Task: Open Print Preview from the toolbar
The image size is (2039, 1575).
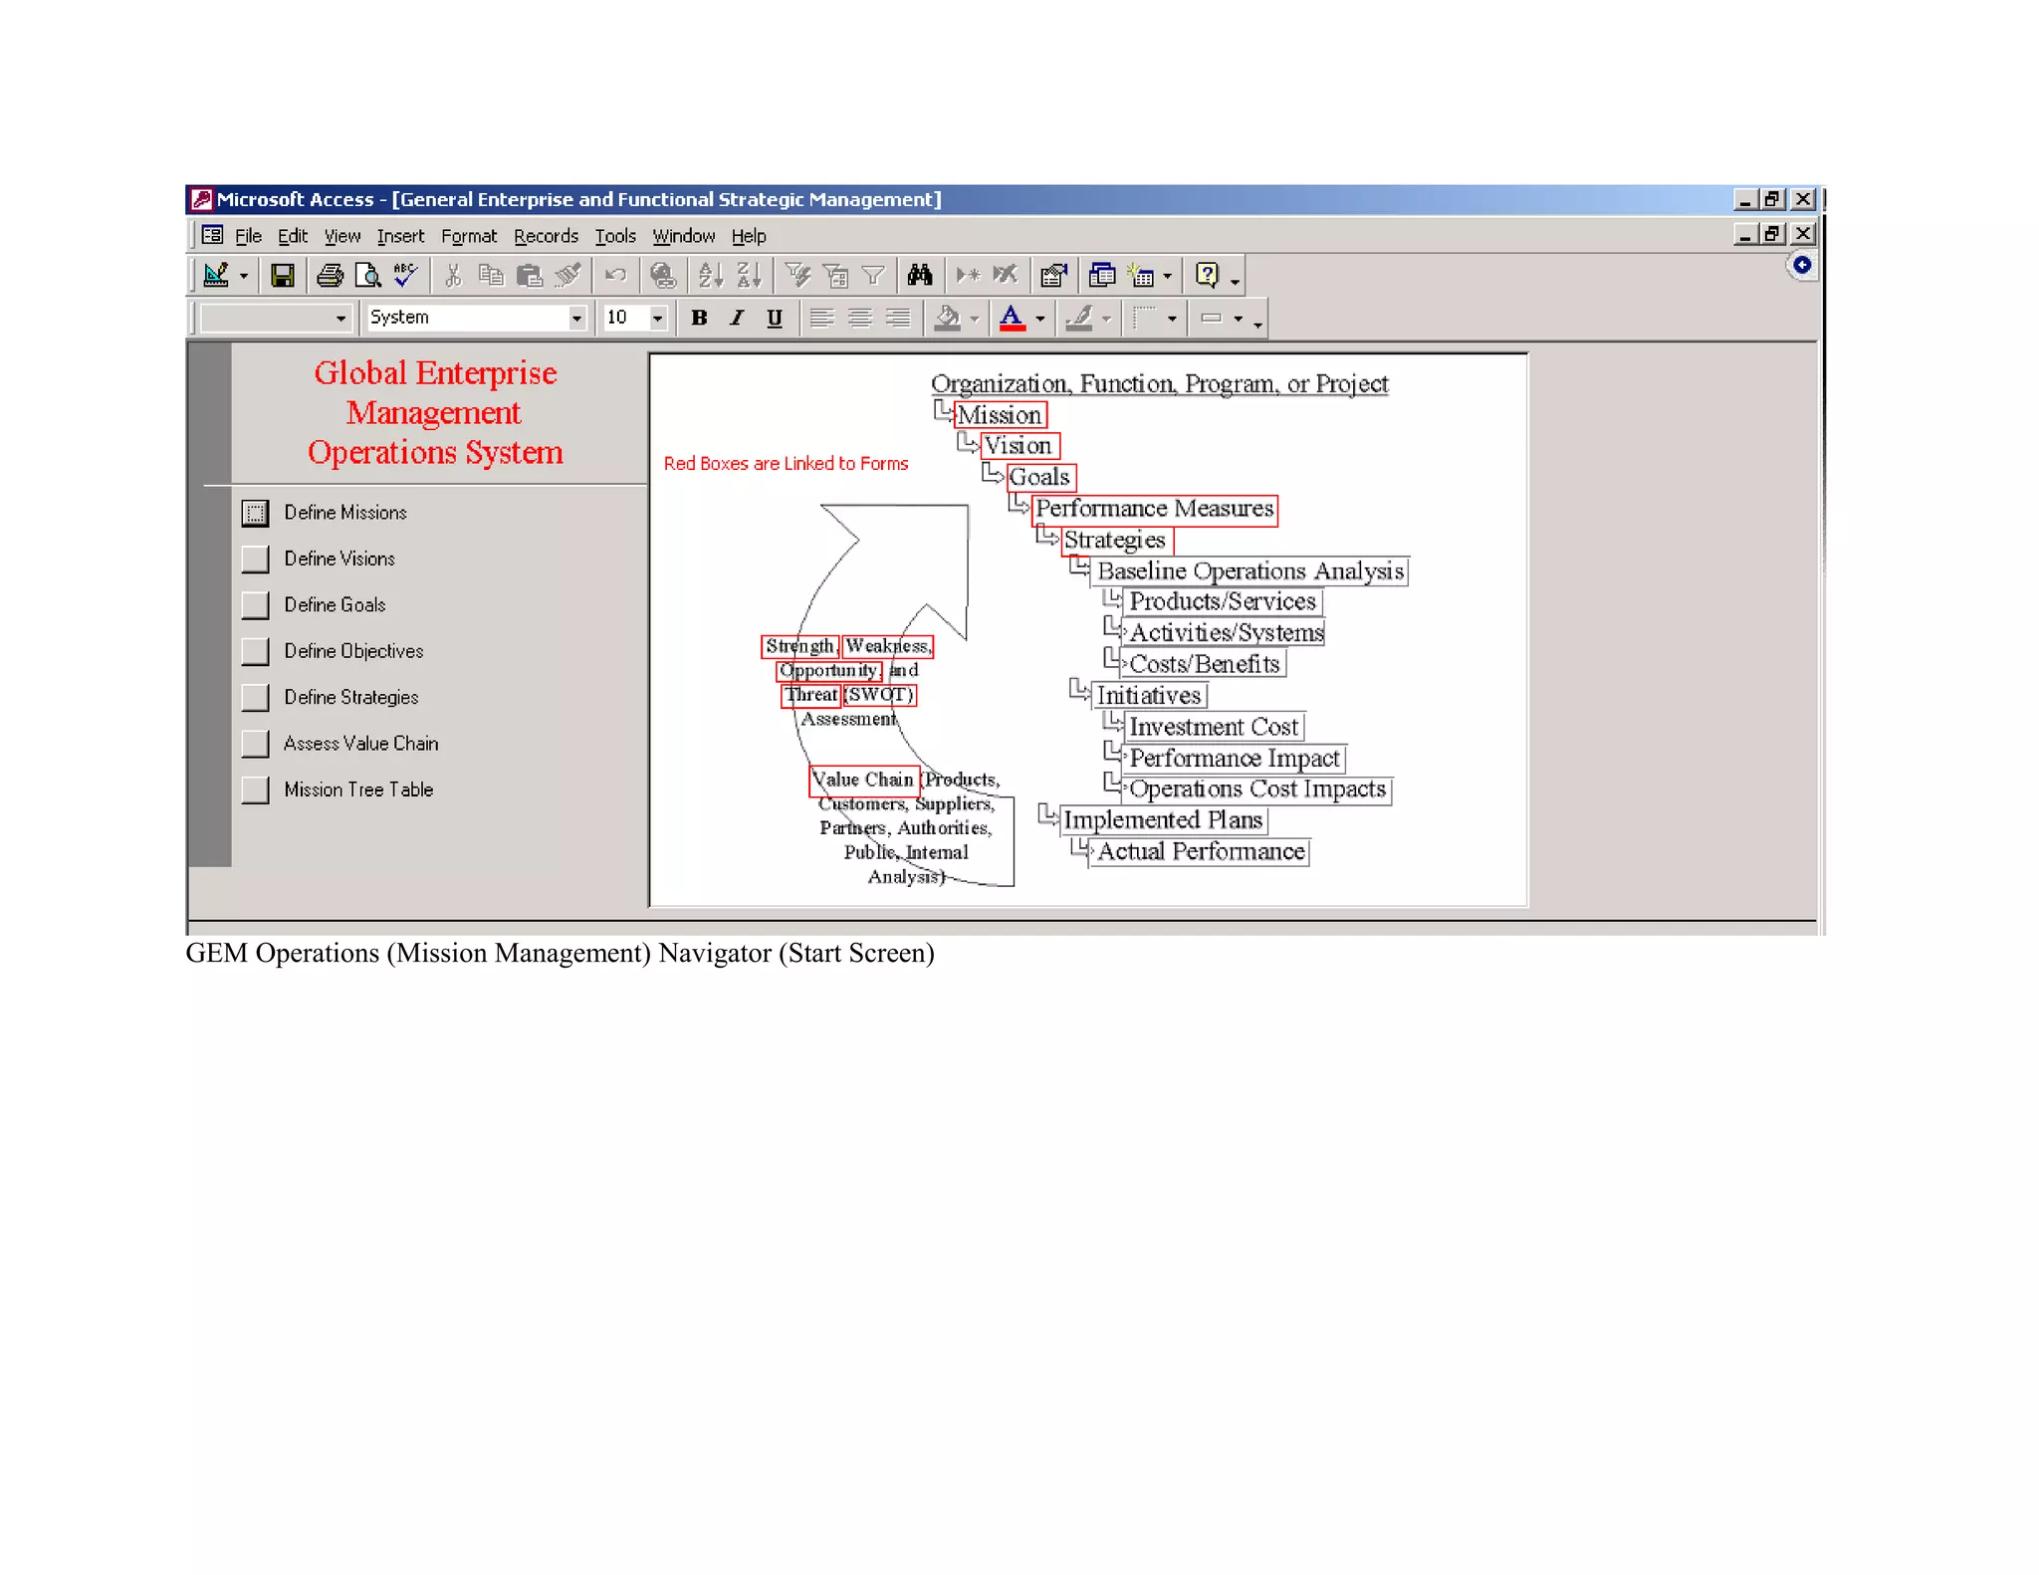Action: pyautogui.click(x=367, y=276)
